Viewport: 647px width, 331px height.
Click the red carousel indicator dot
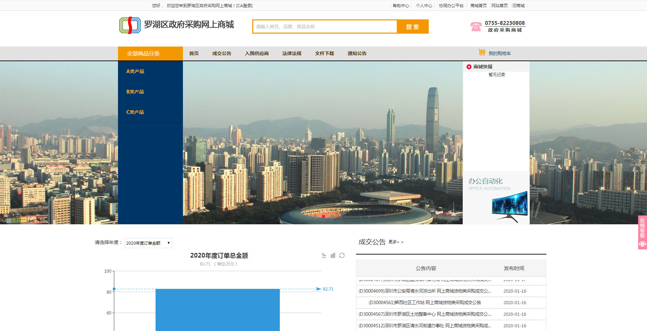(323, 216)
